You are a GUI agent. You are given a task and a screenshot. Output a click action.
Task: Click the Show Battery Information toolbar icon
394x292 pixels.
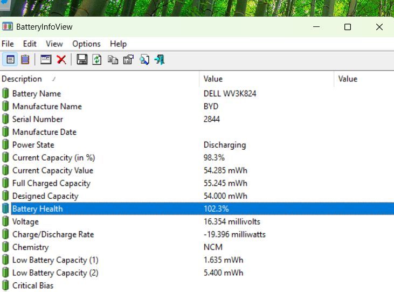pyautogui.click(x=10, y=60)
